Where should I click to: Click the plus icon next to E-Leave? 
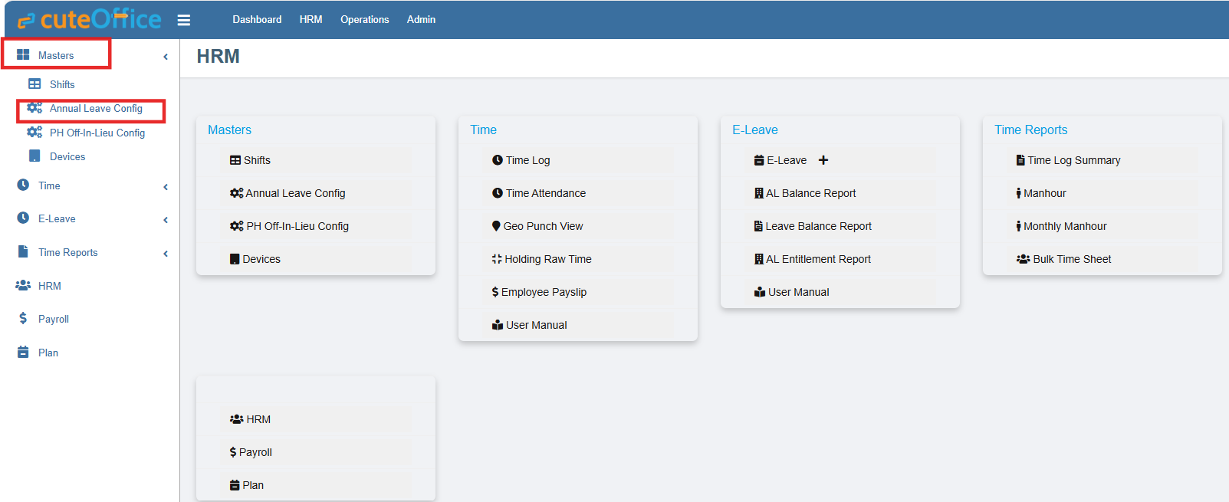[823, 160]
